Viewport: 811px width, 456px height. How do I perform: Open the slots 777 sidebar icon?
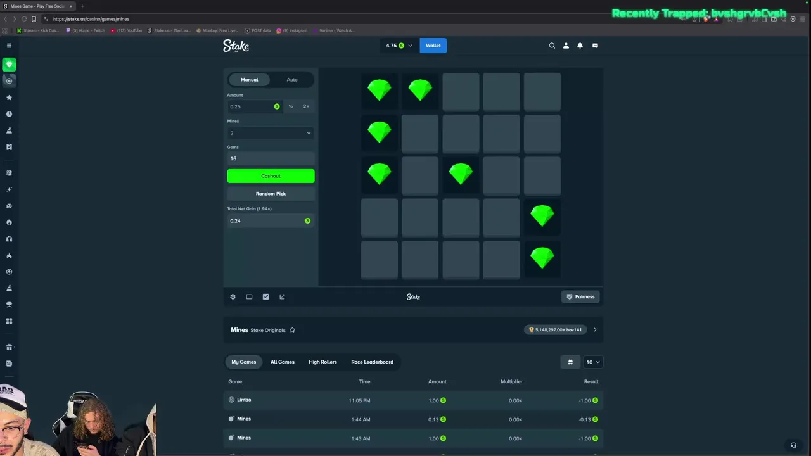tap(9, 206)
